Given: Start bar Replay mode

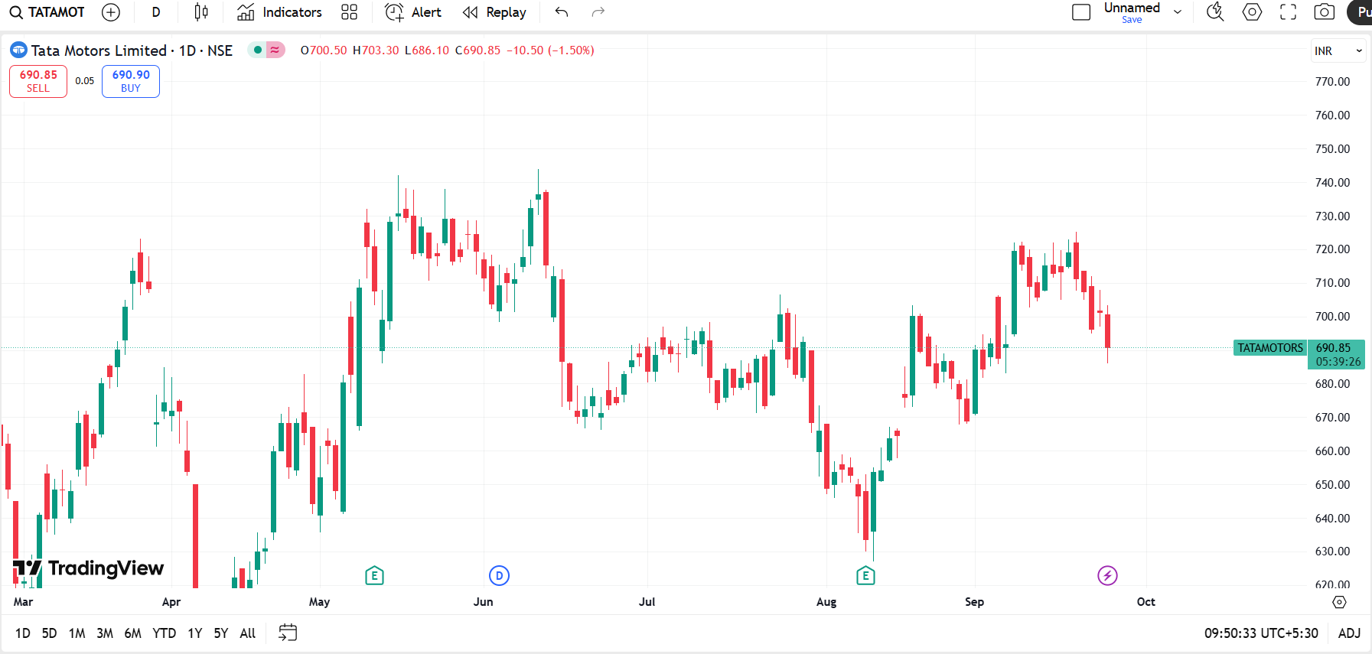Looking at the screenshot, I should [x=494, y=12].
